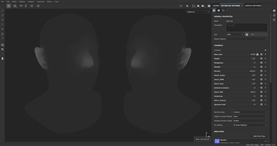The width and height of the screenshot is (277, 146).
Task: Open the texture set general settings sub-tab icon
Action: point(214,11)
